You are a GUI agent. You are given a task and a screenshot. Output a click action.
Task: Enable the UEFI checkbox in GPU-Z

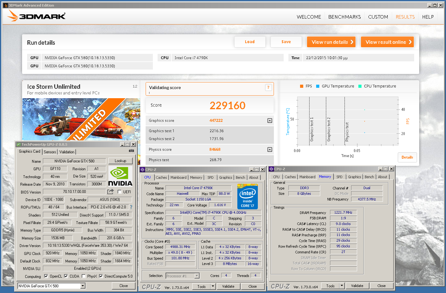pyautogui.click(x=119, y=192)
